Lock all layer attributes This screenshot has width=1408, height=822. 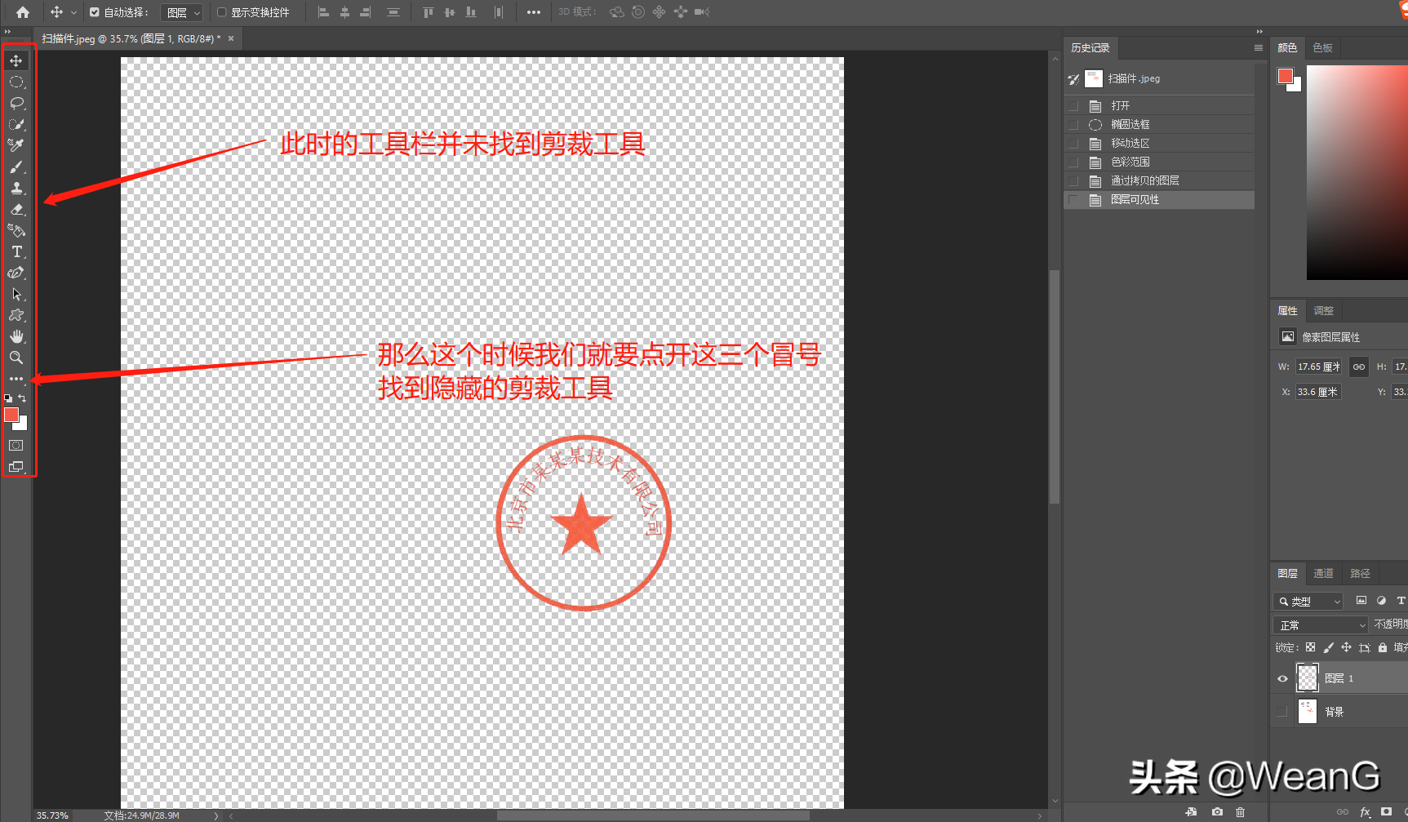point(1383,647)
